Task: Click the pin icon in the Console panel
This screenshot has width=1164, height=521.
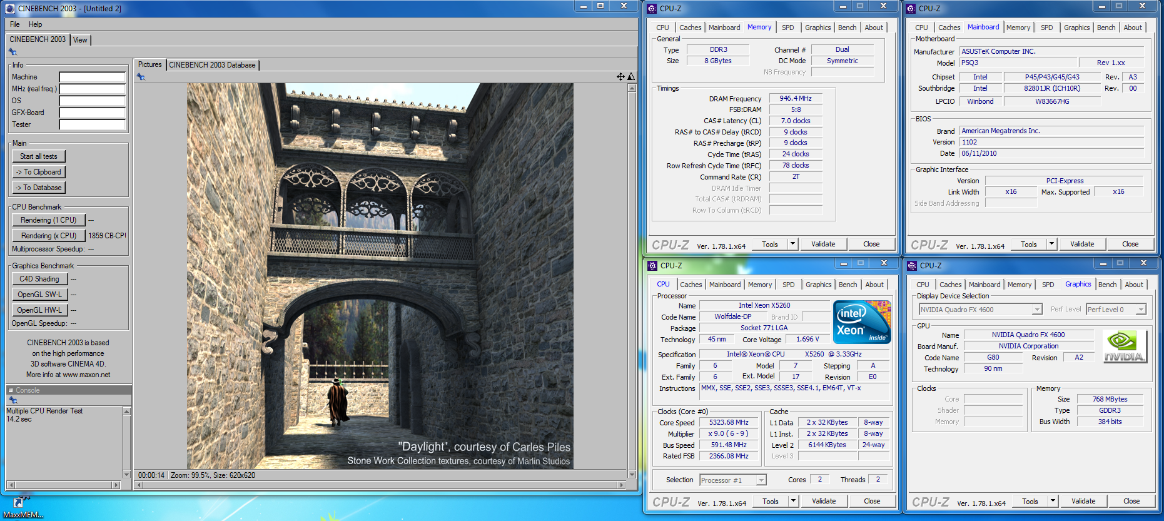Action: [x=13, y=400]
